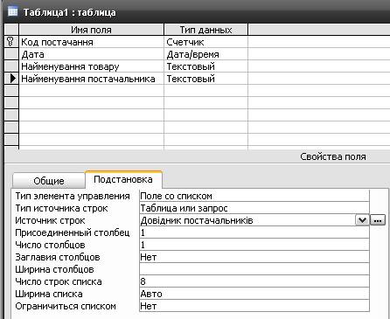
Task: Click the Ширина столбцов empty field
Action: (x=254, y=269)
